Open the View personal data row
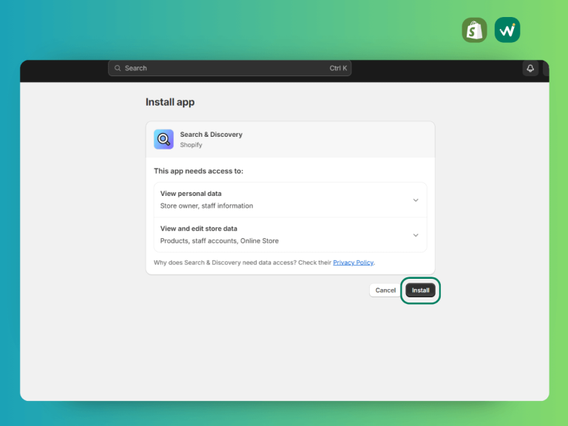 point(290,200)
